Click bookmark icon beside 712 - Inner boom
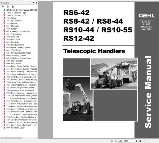The height and width of the screenshot is (143, 159). 4,101
